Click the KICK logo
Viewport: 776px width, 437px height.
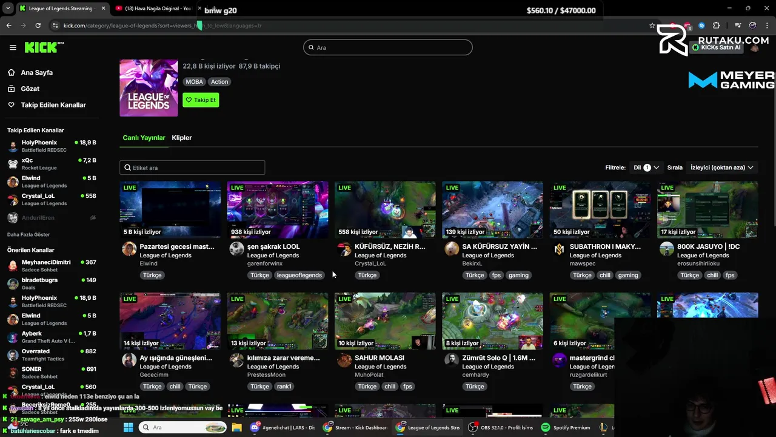tap(44, 47)
